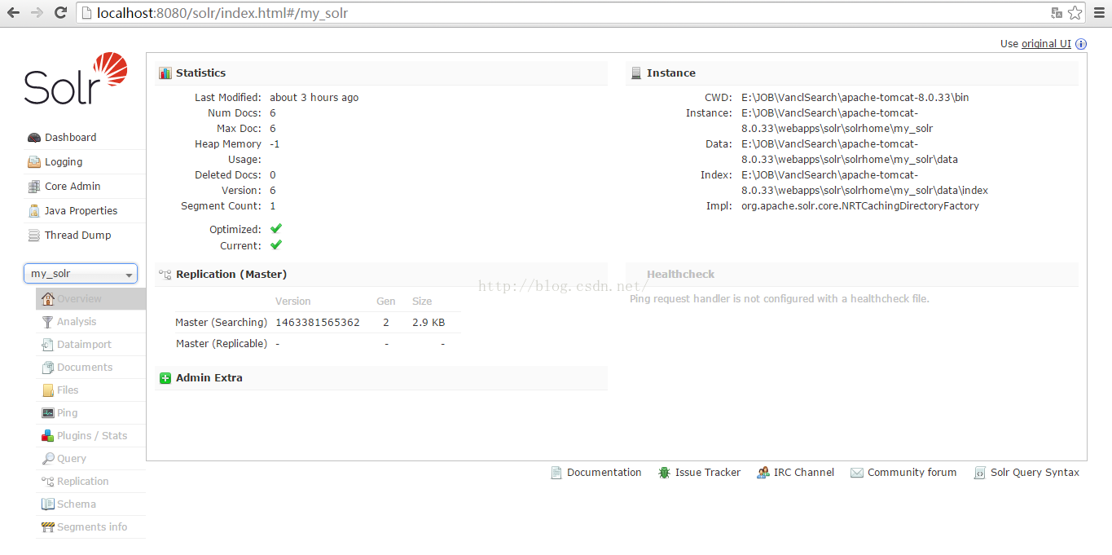Image resolution: width=1112 pixels, height=555 pixels.
Task: Open the Thread Dump menu item
Action: [x=85, y=236]
